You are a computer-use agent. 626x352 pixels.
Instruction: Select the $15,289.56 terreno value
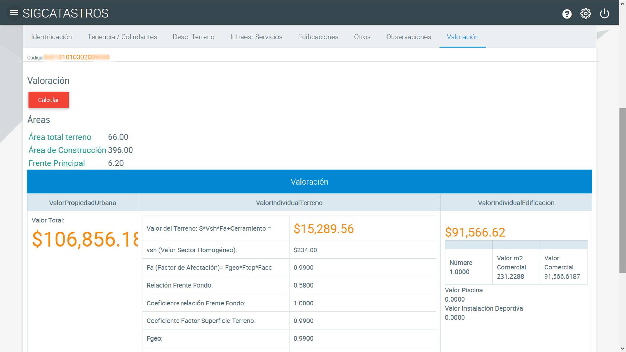point(324,229)
